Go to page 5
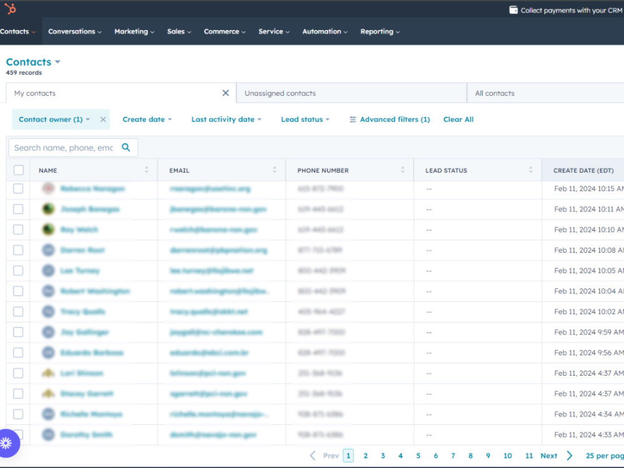This screenshot has height=468, width=624. pos(418,456)
